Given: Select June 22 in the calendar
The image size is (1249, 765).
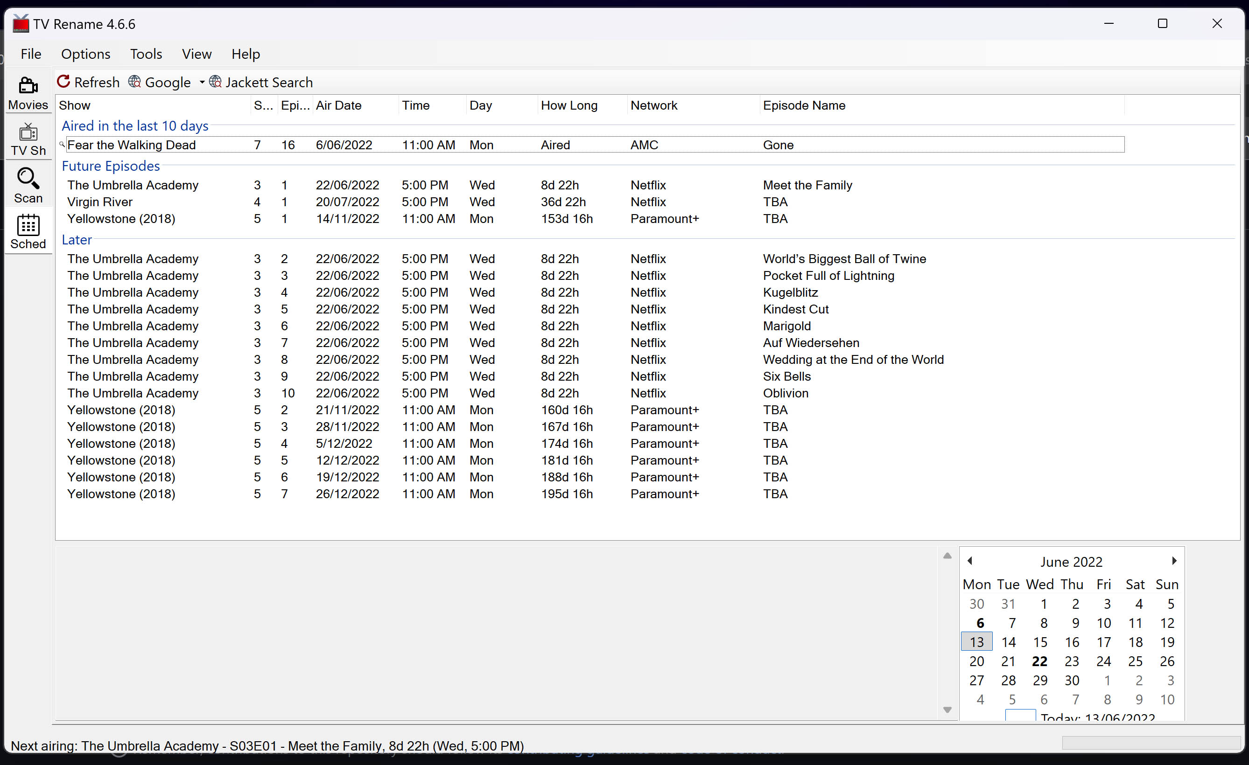Looking at the screenshot, I should tap(1039, 661).
